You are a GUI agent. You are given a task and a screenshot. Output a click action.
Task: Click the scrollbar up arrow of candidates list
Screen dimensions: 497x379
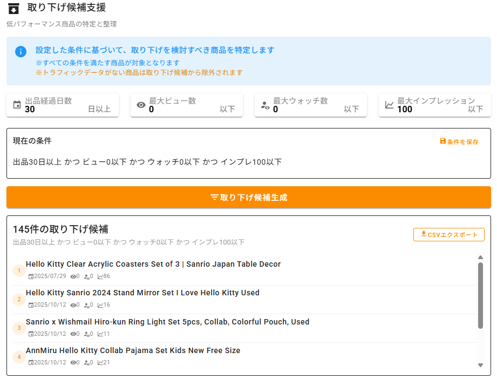click(480, 258)
